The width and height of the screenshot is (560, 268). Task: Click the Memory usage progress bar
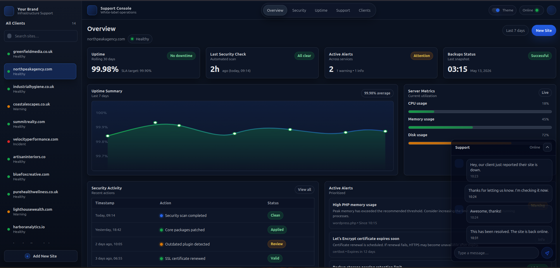pos(480,127)
